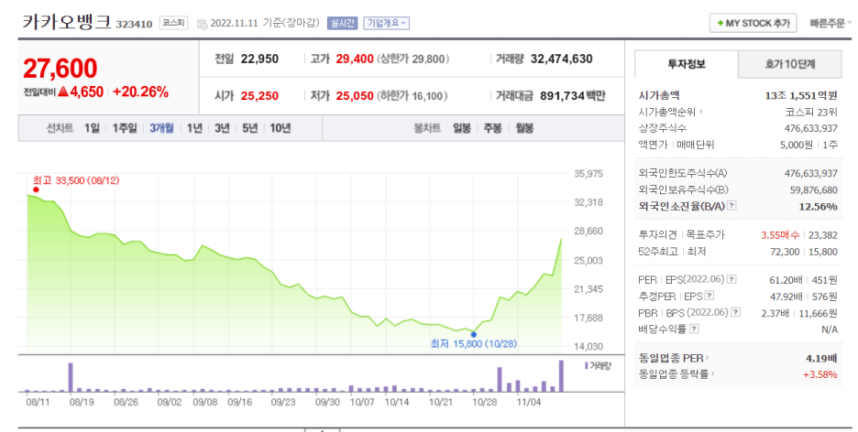Click the 거래대금 value 891,734백만
The height and width of the screenshot is (432, 858).
(x=573, y=95)
